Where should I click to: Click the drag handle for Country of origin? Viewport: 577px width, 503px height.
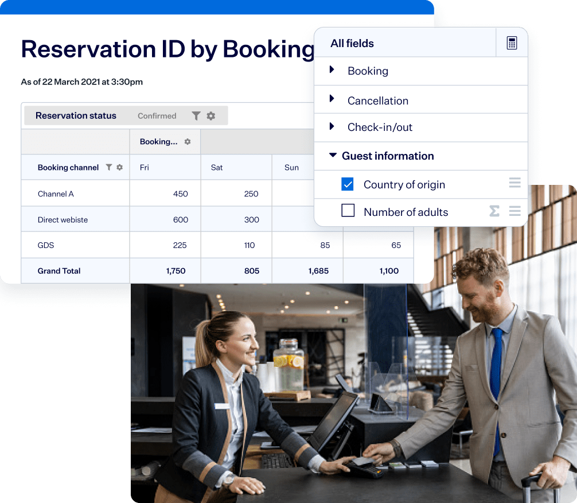pos(514,183)
